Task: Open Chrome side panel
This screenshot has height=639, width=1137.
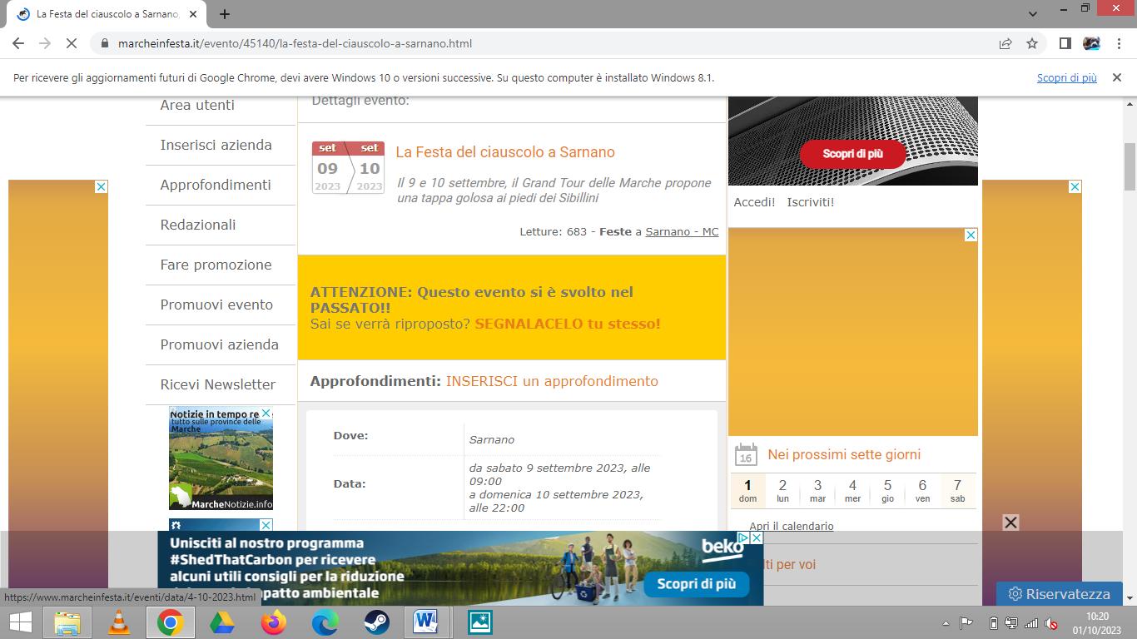Action: tap(1065, 43)
